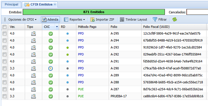Click the PUE payment method for A-287
The width and height of the screenshot is (208, 106).
pyautogui.click(x=81, y=89)
